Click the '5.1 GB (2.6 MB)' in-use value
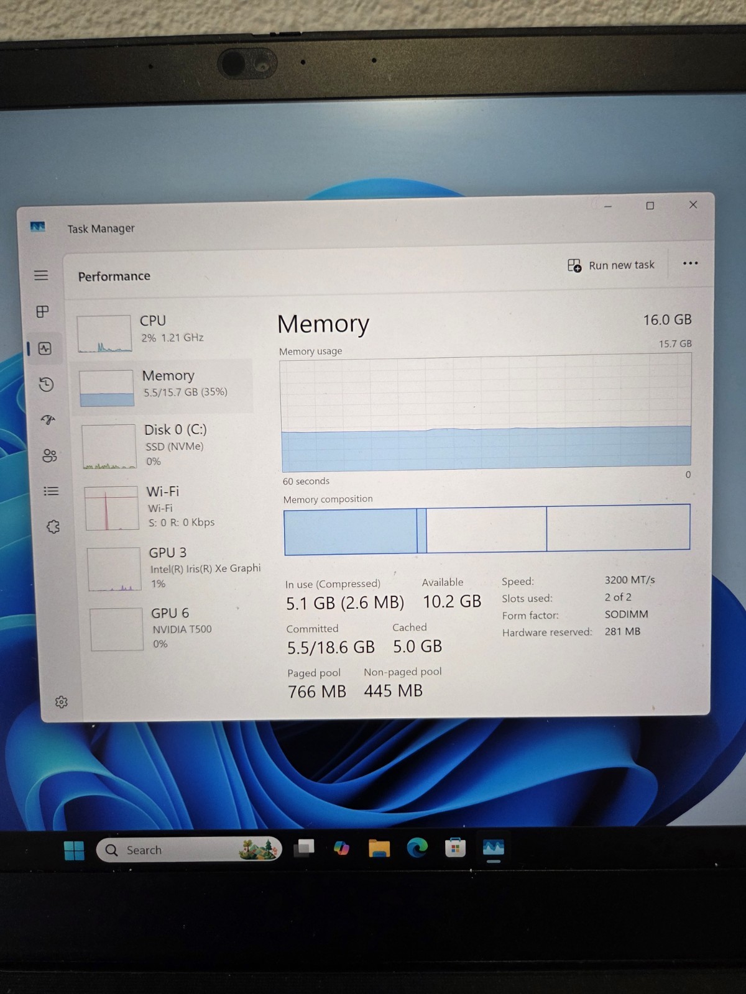 345,603
